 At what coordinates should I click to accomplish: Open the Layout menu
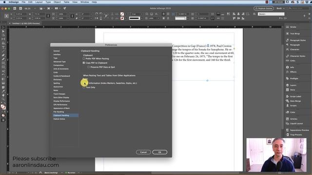click(x=39, y=2)
